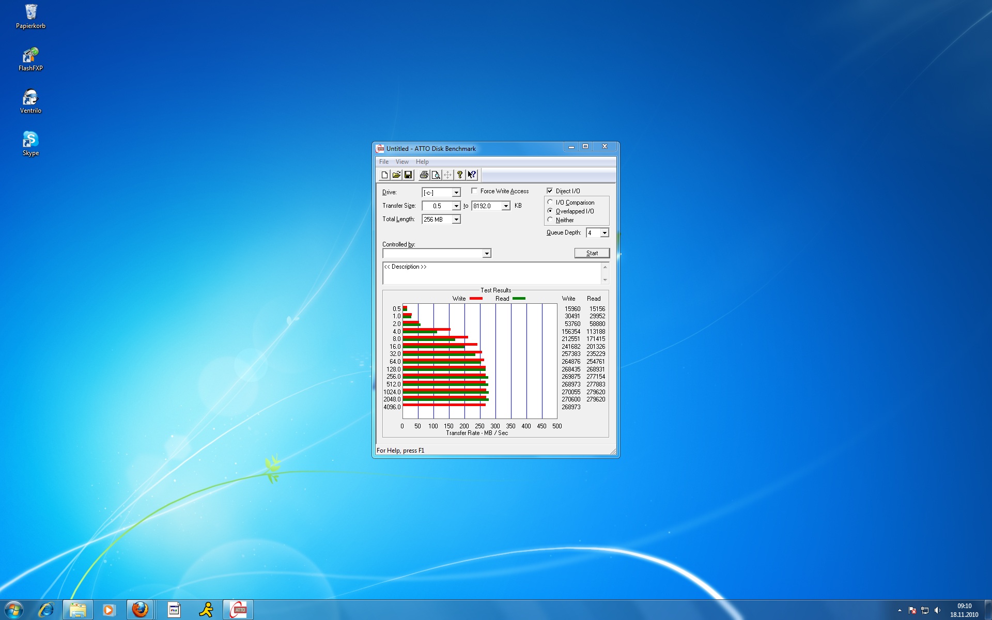Select the I/O Comparison radio button
This screenshot has height=620, width=992.
coord(550,203)
